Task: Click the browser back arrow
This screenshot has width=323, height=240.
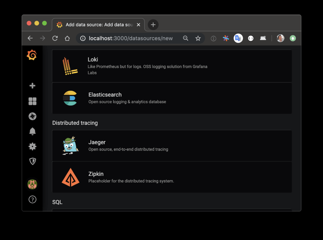Action: [x=30, y=38]
